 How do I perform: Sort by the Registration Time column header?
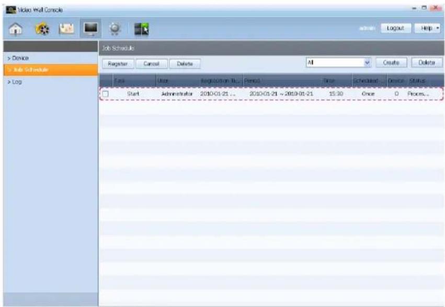221,81
